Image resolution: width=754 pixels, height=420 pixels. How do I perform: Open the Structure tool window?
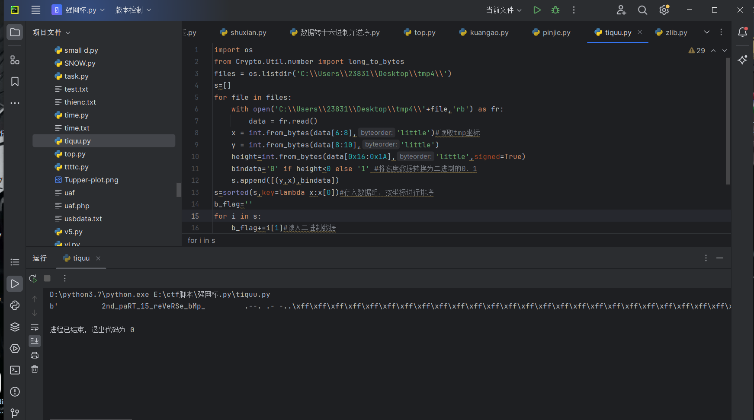click(x=15, y=60)
